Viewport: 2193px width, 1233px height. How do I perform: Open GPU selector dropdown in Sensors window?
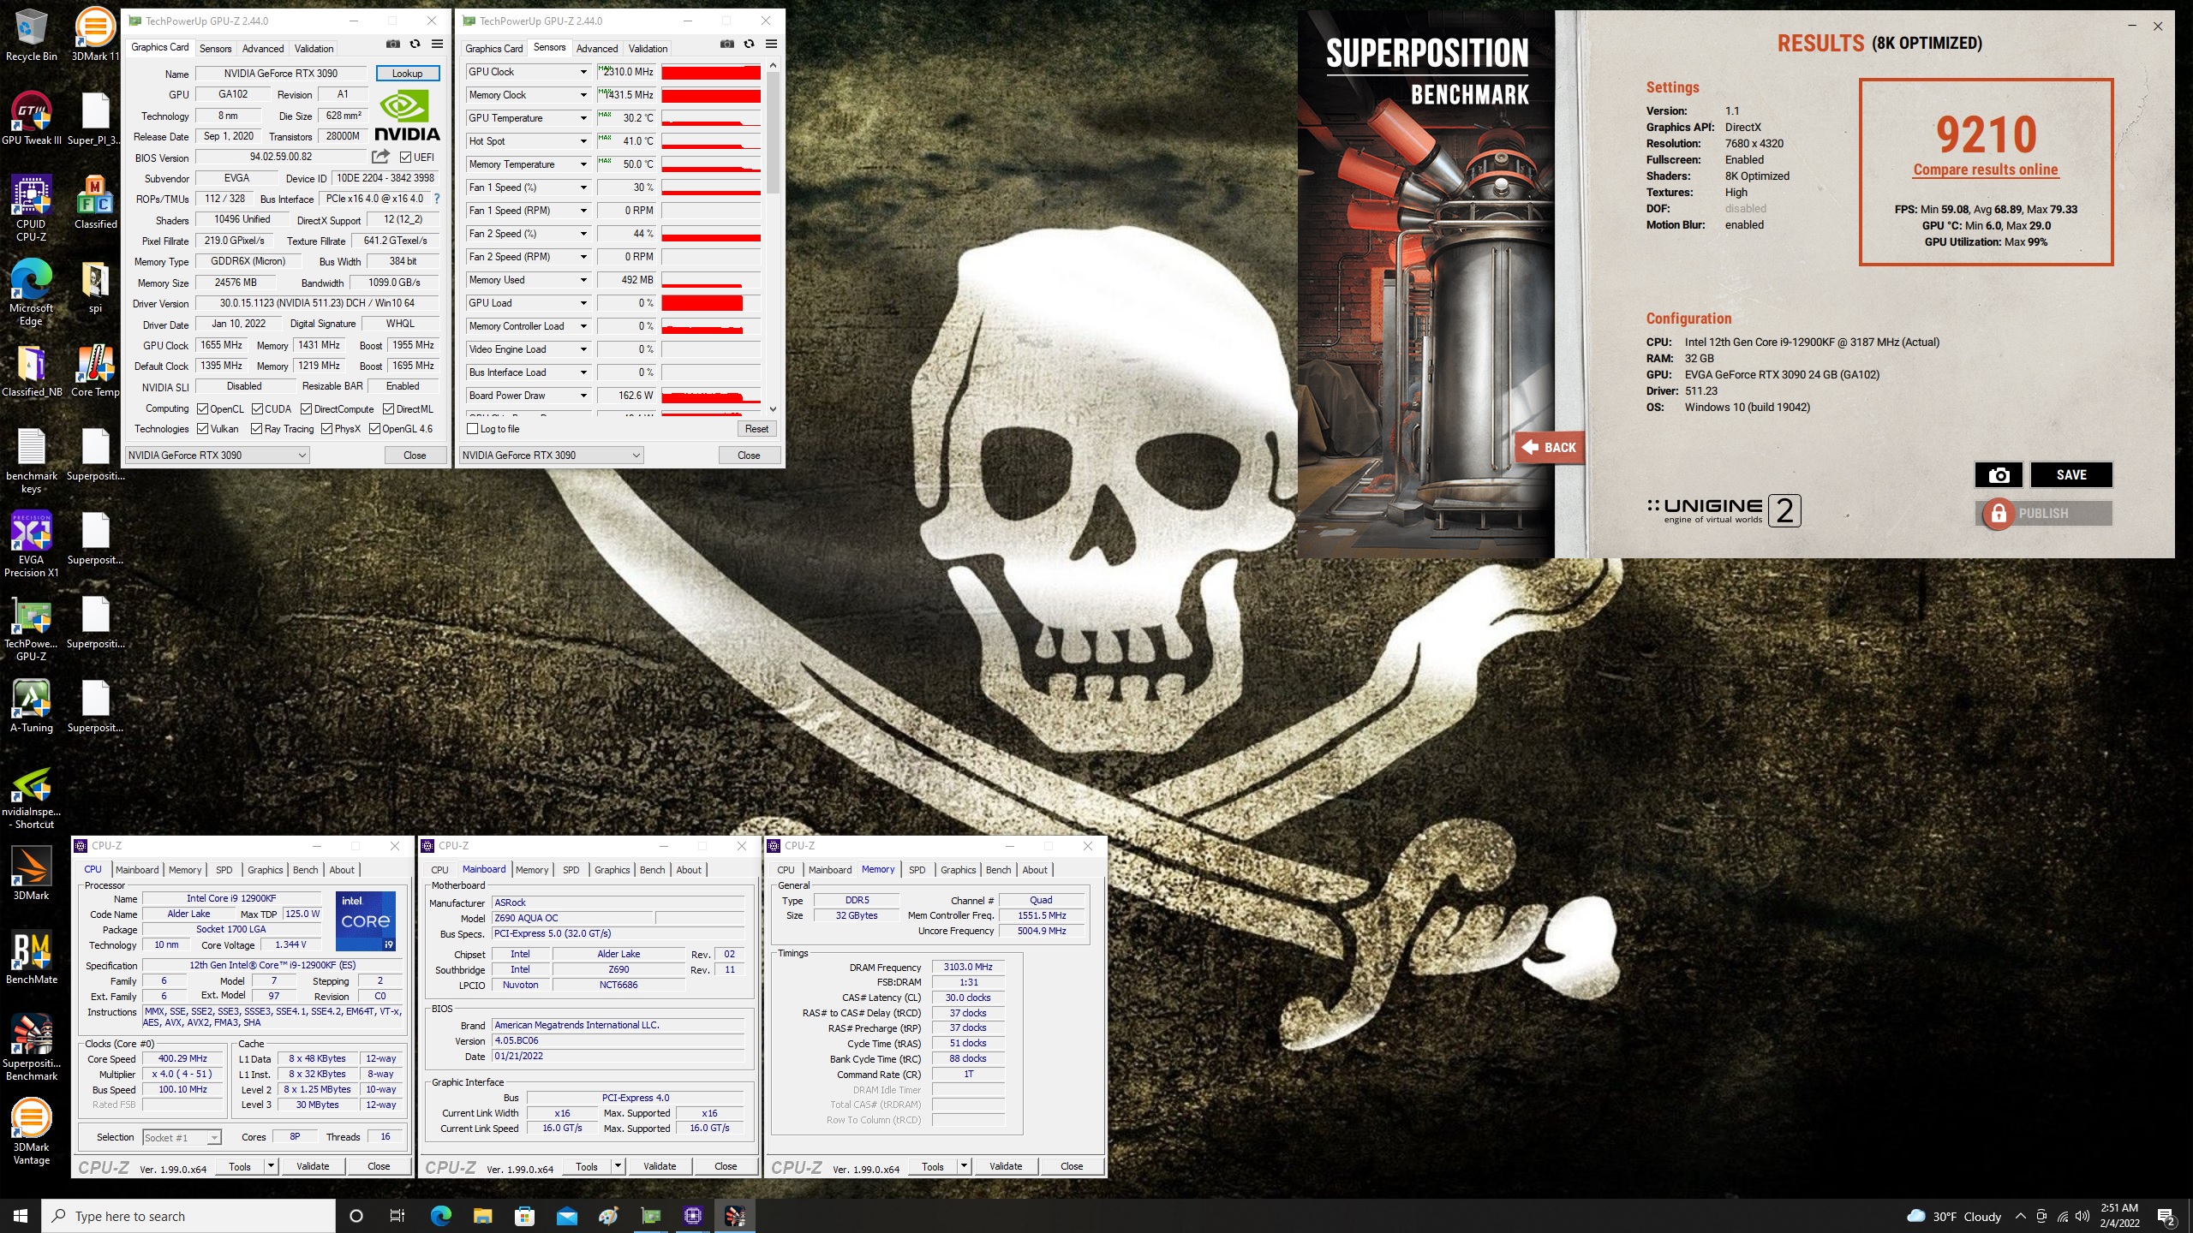click(551, 456)
